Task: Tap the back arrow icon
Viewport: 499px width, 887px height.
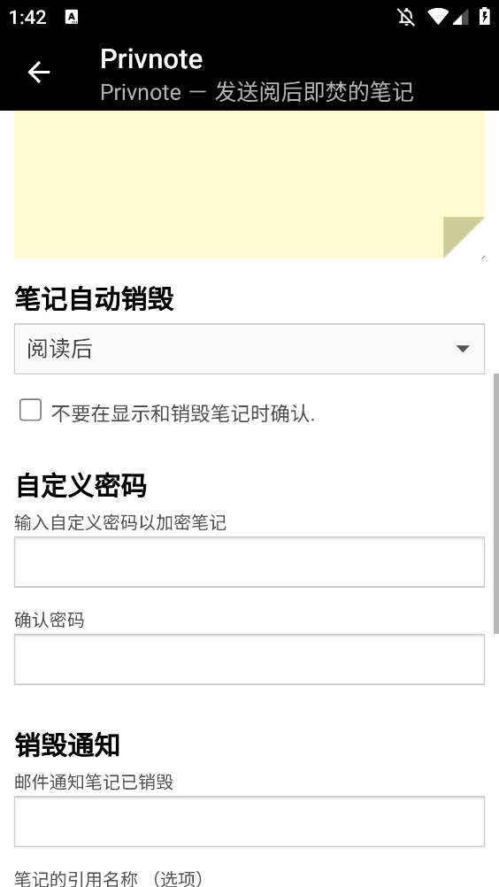Action: 39,73
